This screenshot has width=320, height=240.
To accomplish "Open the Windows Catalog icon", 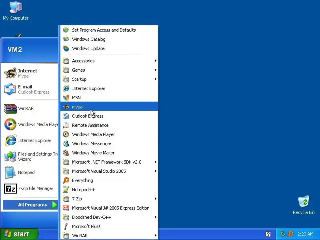I will (x=66, y=39).
